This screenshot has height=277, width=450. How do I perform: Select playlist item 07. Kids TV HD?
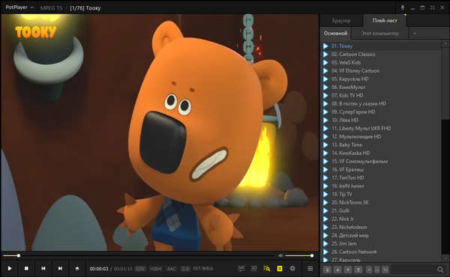click(381, 95)
